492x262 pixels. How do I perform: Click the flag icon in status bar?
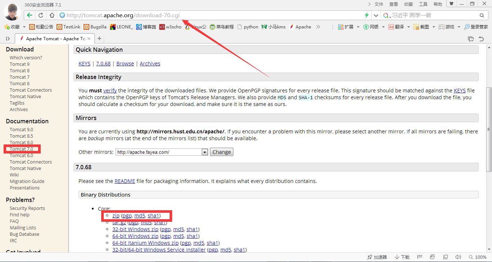pyautogui.click(x=420, y=257)
